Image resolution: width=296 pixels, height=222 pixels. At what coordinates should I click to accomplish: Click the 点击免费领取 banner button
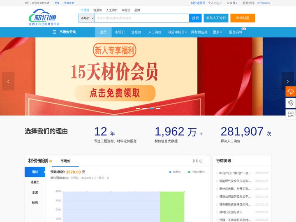click(115, 93)
